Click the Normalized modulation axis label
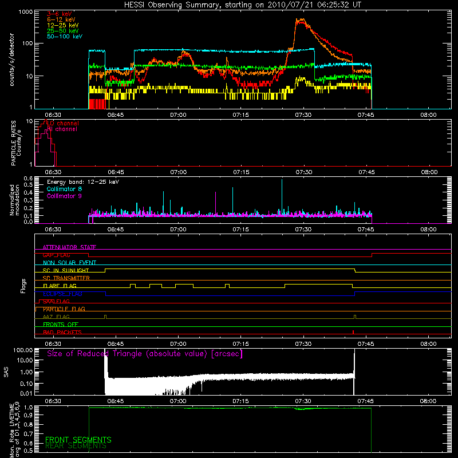 (14, 200)
